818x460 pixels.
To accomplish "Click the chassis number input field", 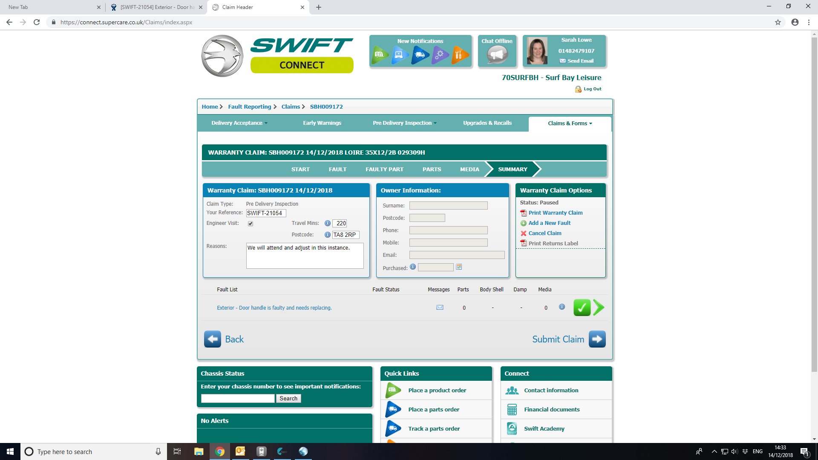I will (238, 399).
